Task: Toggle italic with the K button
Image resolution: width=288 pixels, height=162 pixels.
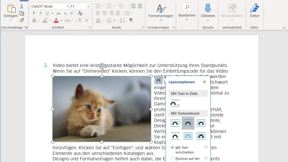Action: coord(40,13)
